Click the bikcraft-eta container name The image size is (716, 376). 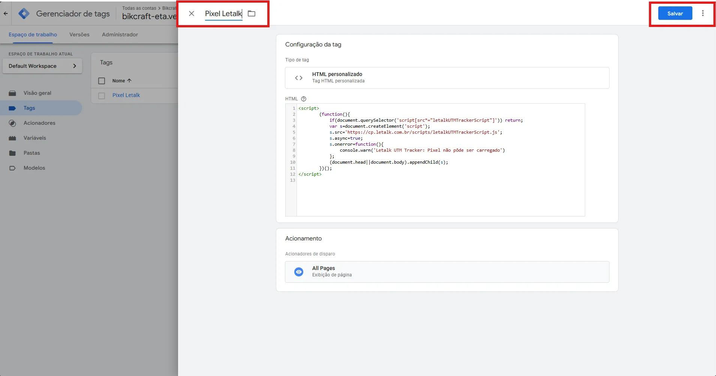pos(149,16)
